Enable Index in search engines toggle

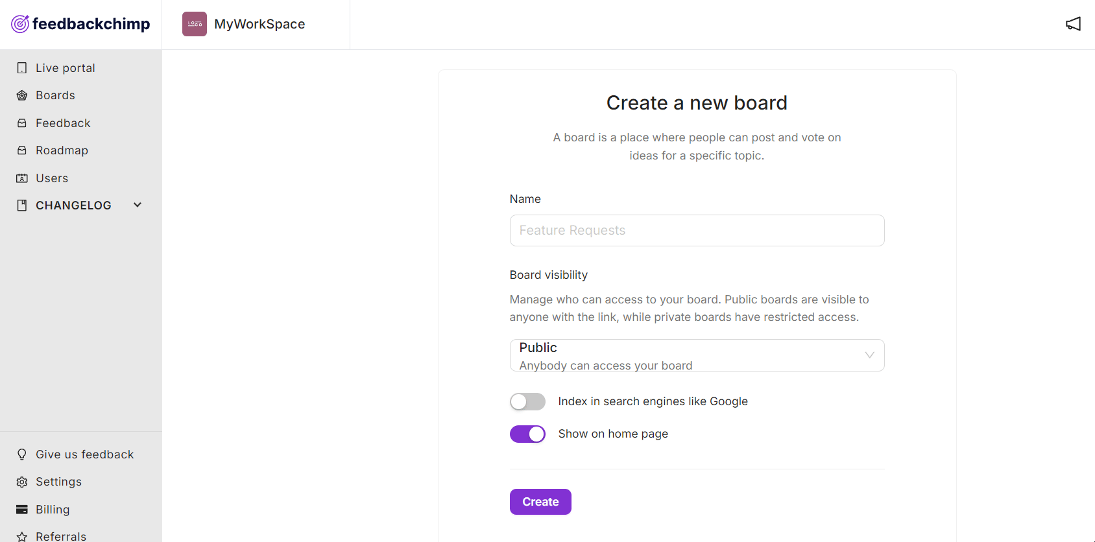coord(527,401)
